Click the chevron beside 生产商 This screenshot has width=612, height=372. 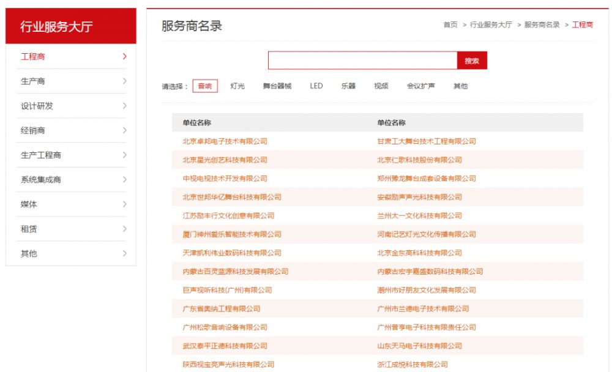124,81
